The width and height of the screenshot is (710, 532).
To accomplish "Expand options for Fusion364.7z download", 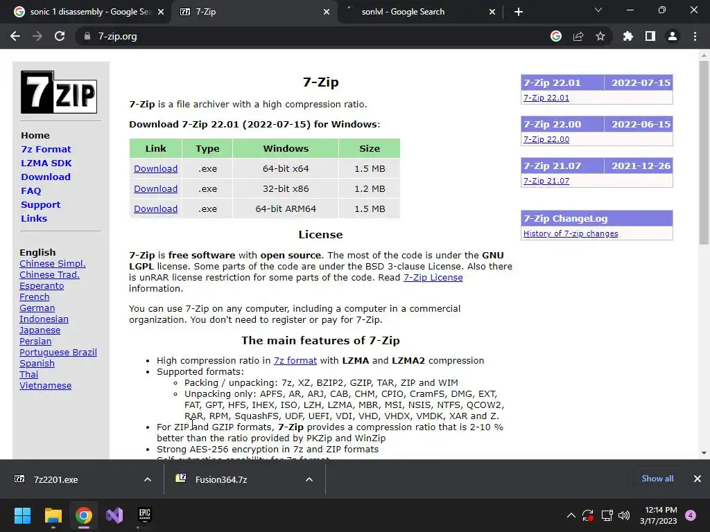I will 309,479.
